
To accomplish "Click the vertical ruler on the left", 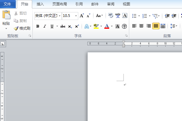I will pos(2,87).
